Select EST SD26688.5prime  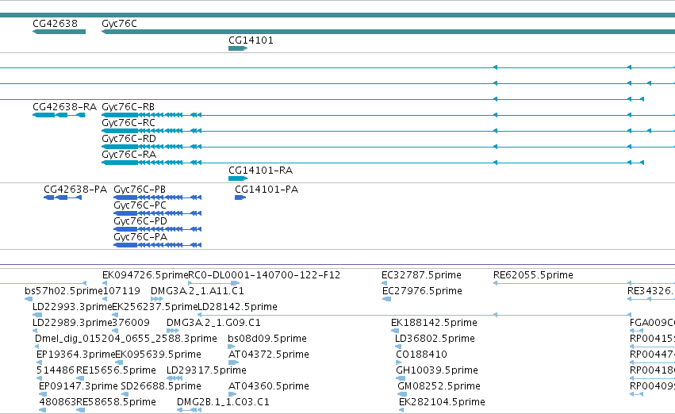point(161,386)
